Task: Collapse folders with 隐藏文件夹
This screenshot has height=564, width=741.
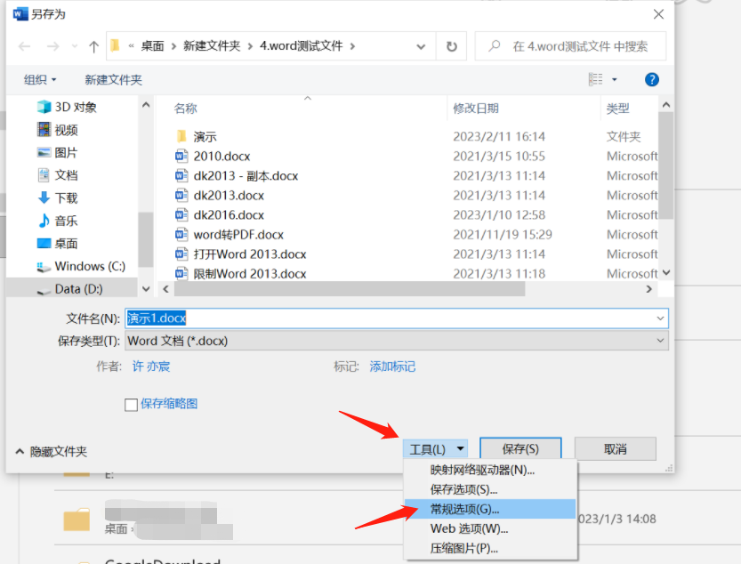Action: point(51,452)
